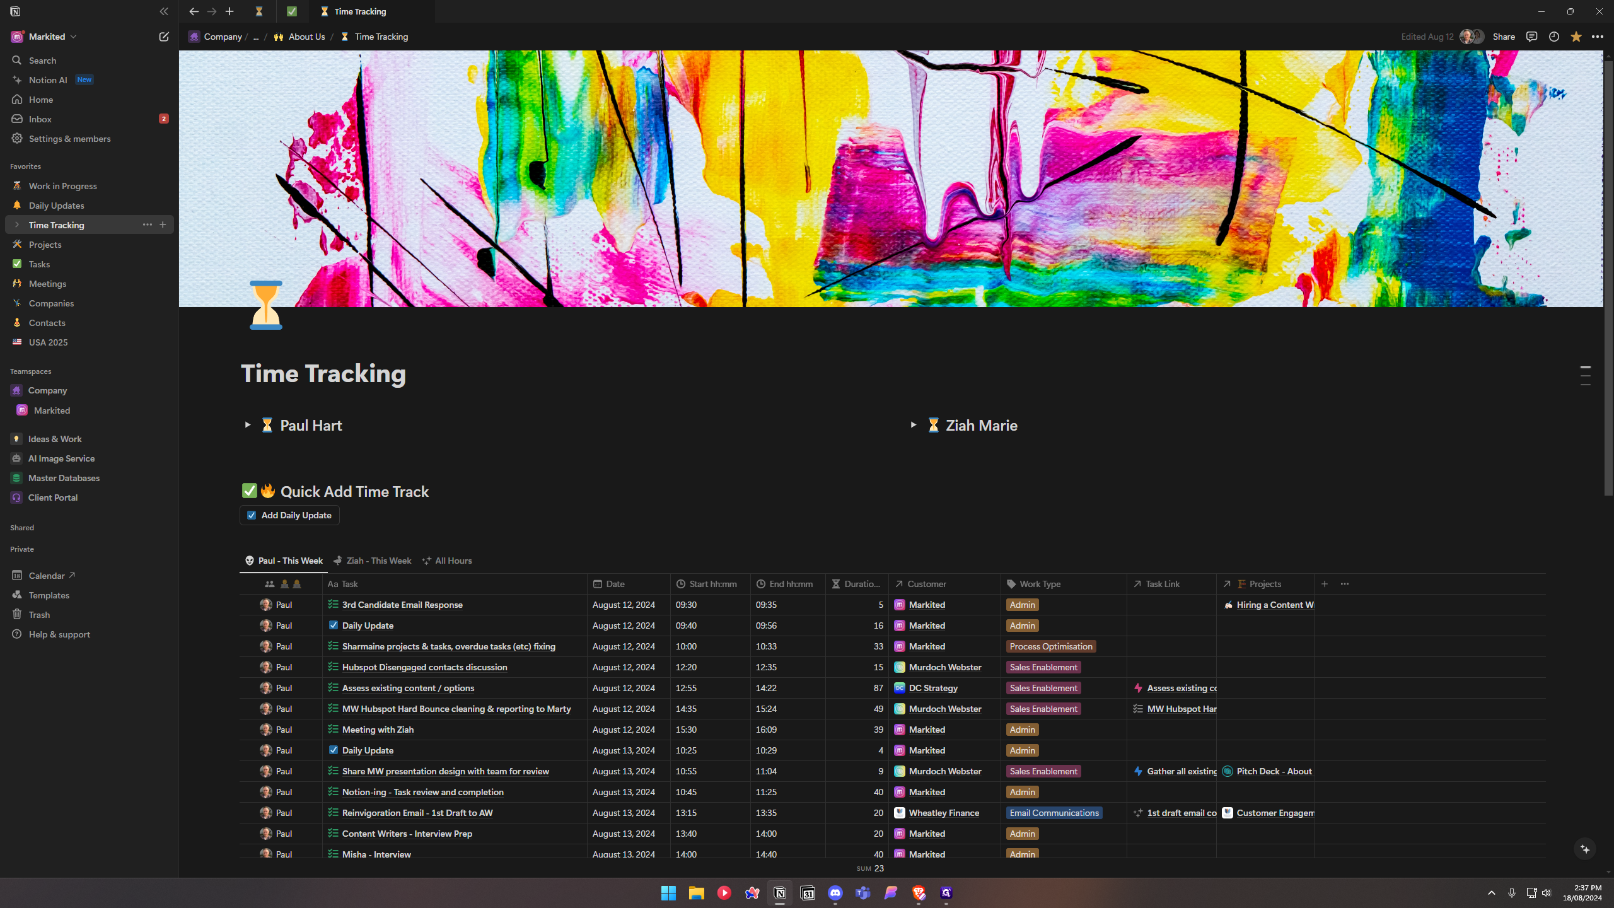Toggle checkbox on Daily Update August 12 row
The height and width of the screenshot is (908, 1614).
click(334, 626)
